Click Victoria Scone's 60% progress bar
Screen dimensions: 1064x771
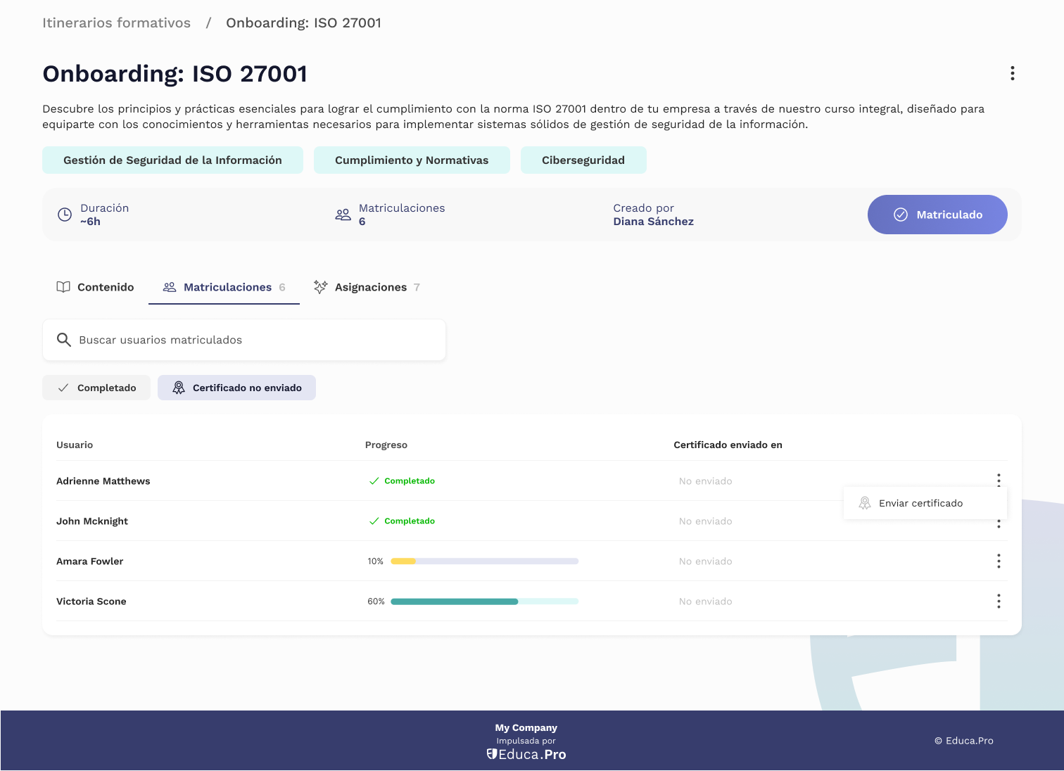coord(484,601)
